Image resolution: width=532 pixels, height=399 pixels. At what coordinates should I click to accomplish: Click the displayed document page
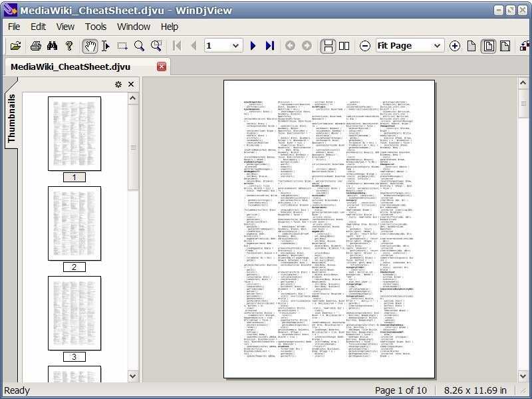pyautogui.click(x=329, y=229)
